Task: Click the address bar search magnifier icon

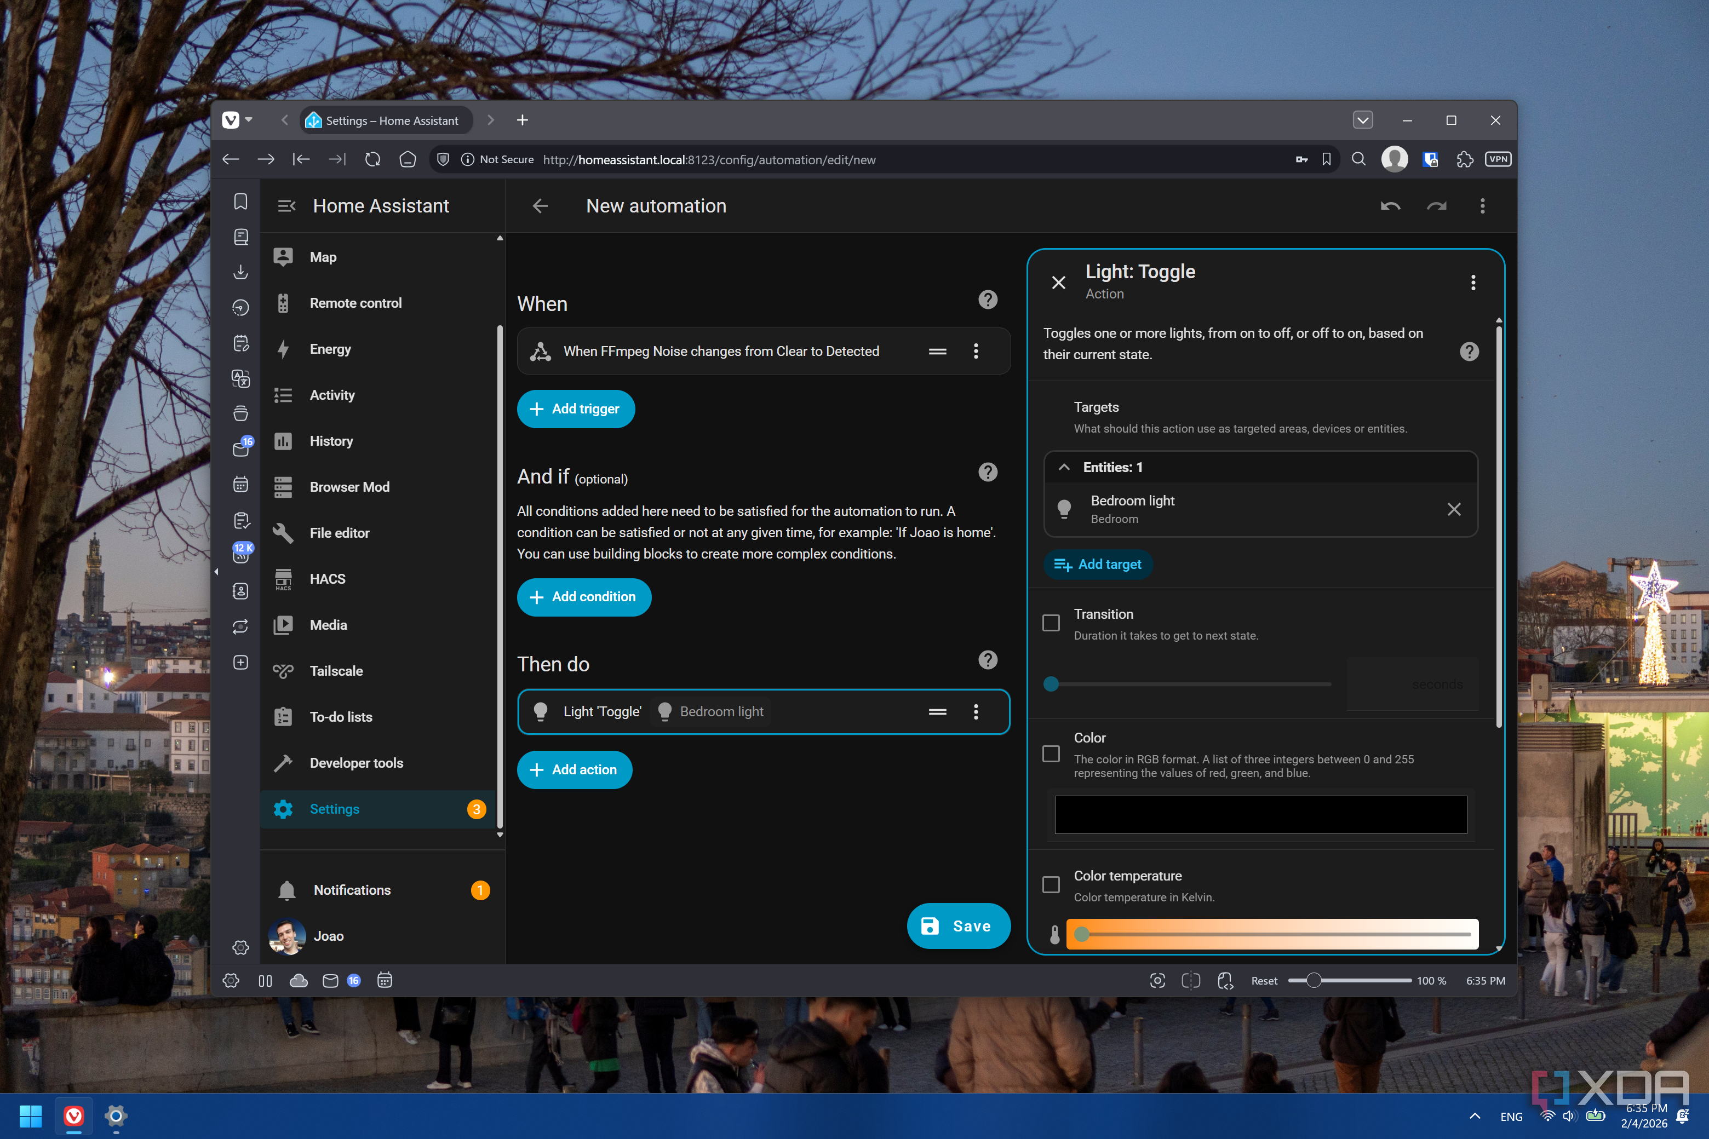Action: pyautogui.click(x=1359, y=159)
